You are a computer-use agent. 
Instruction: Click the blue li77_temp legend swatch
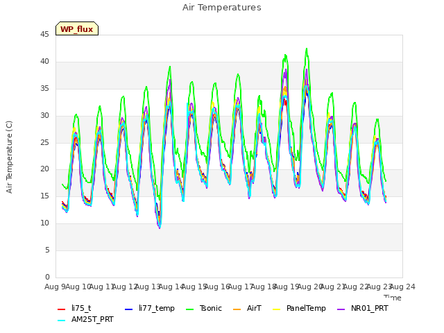coord(128,309)
